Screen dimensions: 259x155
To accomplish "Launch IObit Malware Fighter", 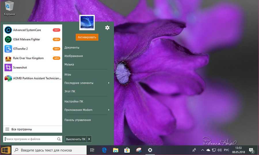I will tap(26, 39).
